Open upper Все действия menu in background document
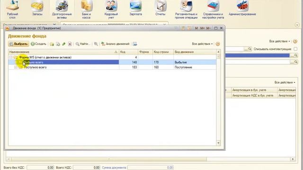The image size is (303, 170). tap(280, 41)
